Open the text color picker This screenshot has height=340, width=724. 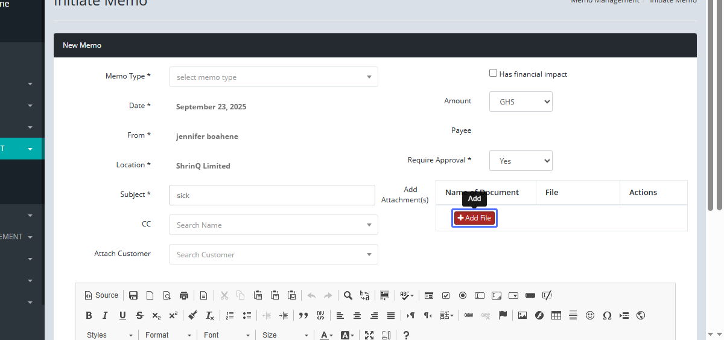click(x=326, y=335)
